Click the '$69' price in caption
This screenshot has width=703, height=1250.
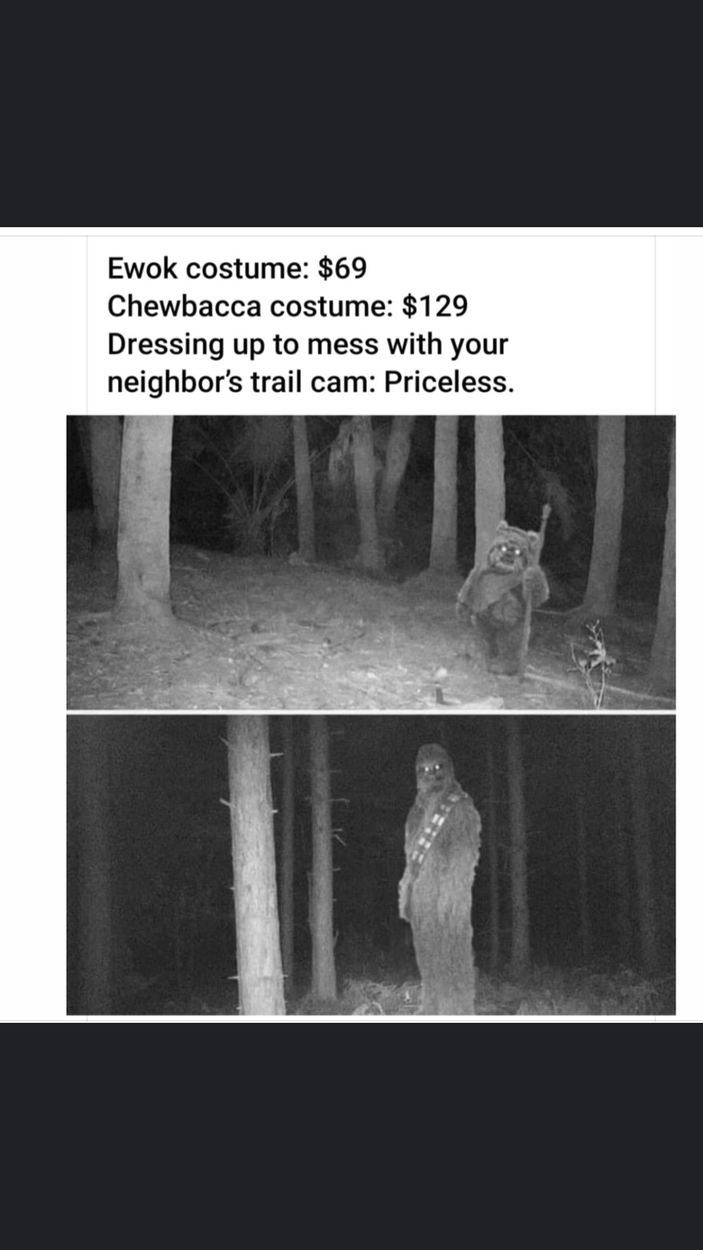coord(342,269)
